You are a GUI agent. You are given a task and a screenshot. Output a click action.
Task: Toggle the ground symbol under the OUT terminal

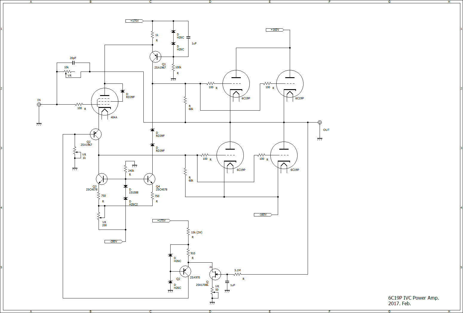click(x=320, y=139)
